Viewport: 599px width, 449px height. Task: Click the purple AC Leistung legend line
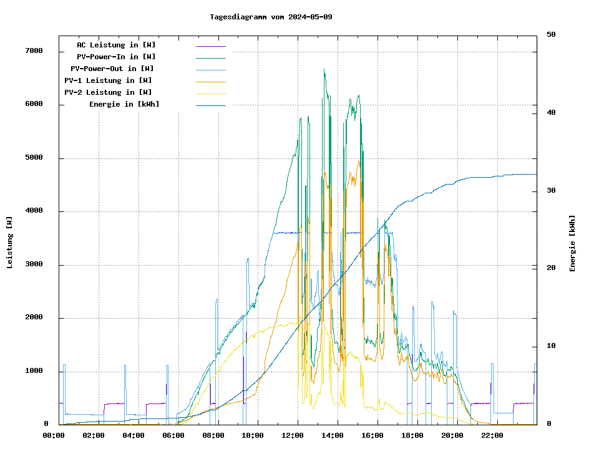210,46
